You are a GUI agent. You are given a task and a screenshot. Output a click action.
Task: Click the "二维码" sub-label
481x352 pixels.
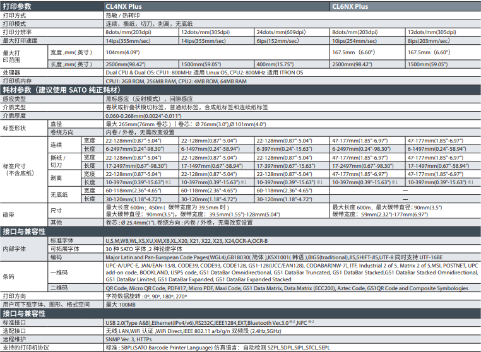click(x=59, y=288)
